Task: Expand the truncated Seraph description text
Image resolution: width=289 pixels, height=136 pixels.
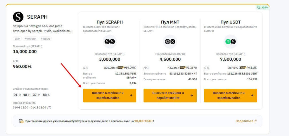Action: tap(42, 28)
